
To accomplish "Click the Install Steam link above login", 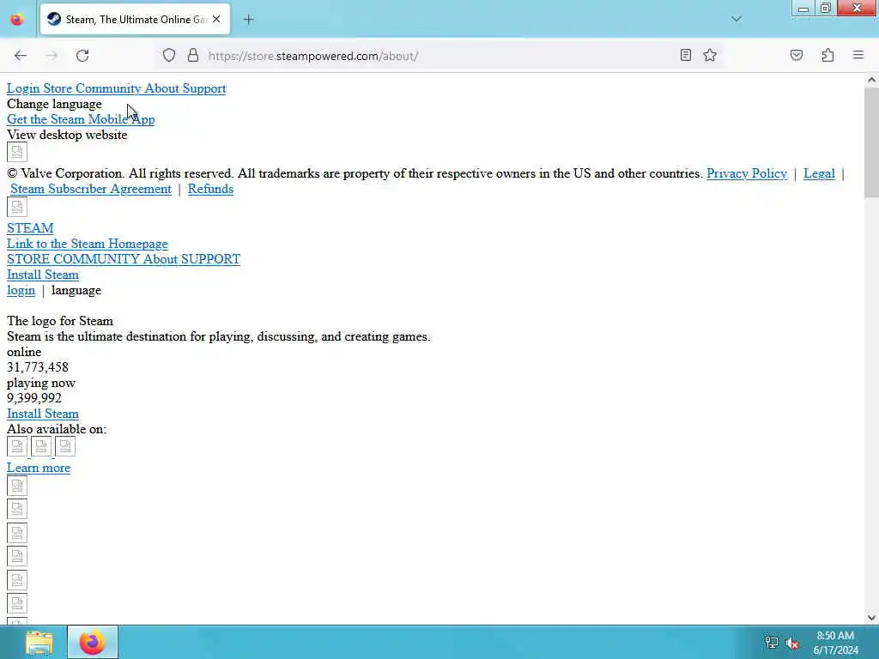I will pyautogui.click(x=43, y=275).
